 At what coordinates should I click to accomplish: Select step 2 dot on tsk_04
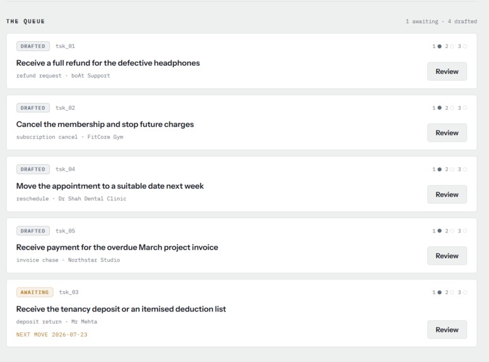452,169
